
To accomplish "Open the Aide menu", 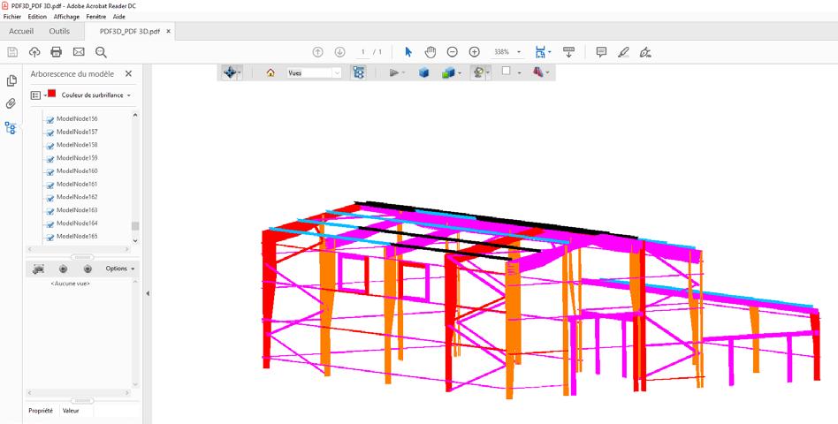I will (x=118, y=17).
